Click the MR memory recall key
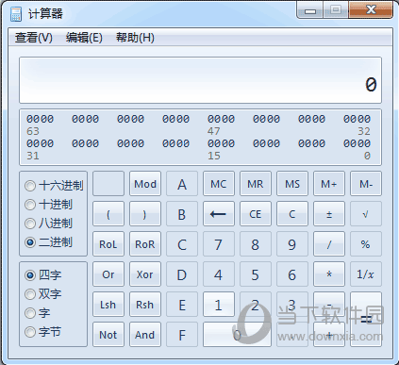Screen dimensions: 399x365 pyautogui.click(x=256, y=184)
